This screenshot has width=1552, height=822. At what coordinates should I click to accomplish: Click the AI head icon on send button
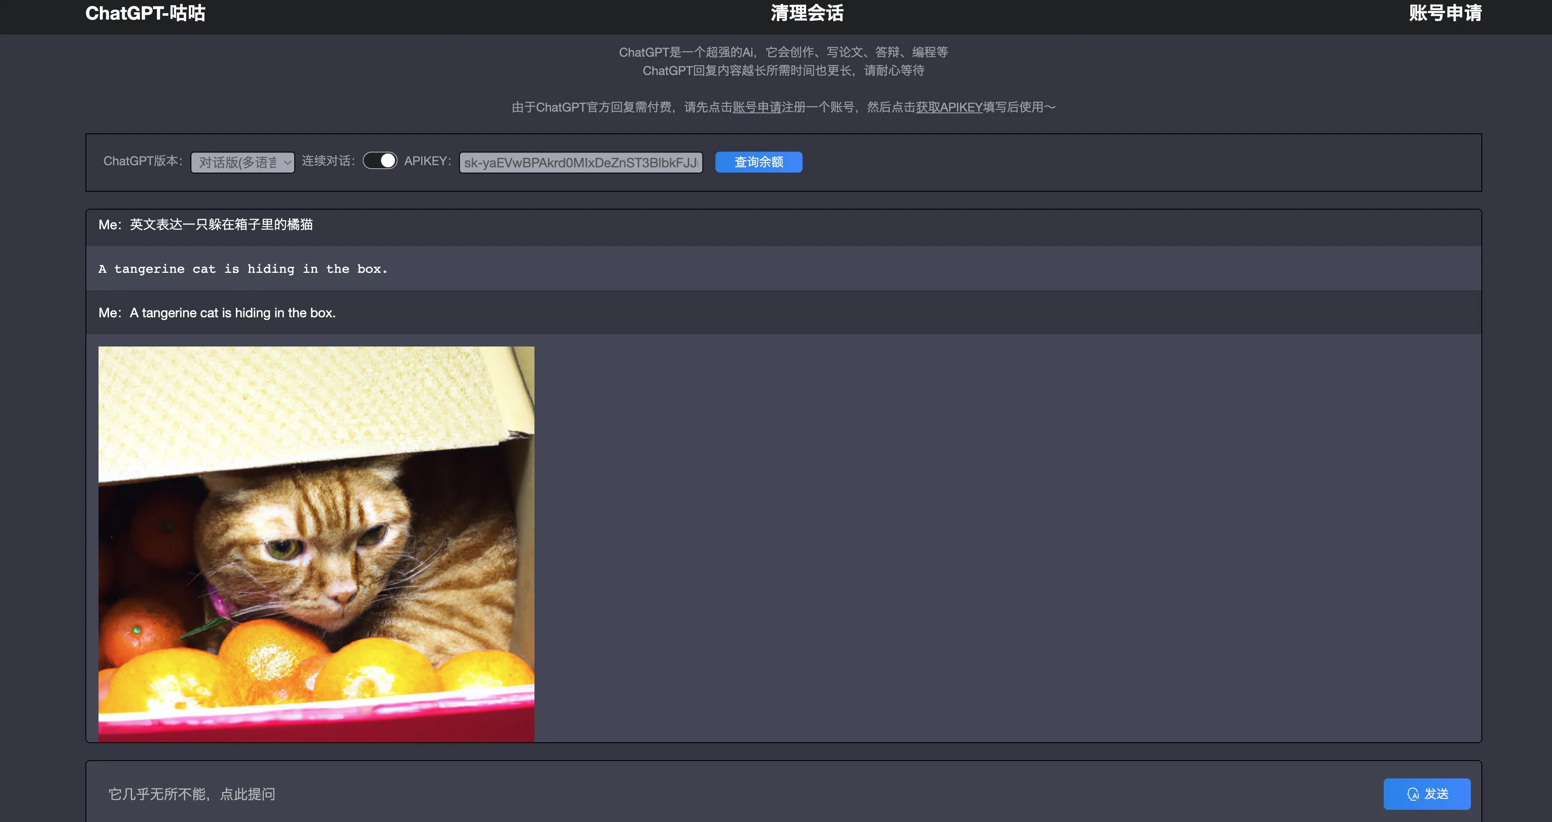(1413, 794)
